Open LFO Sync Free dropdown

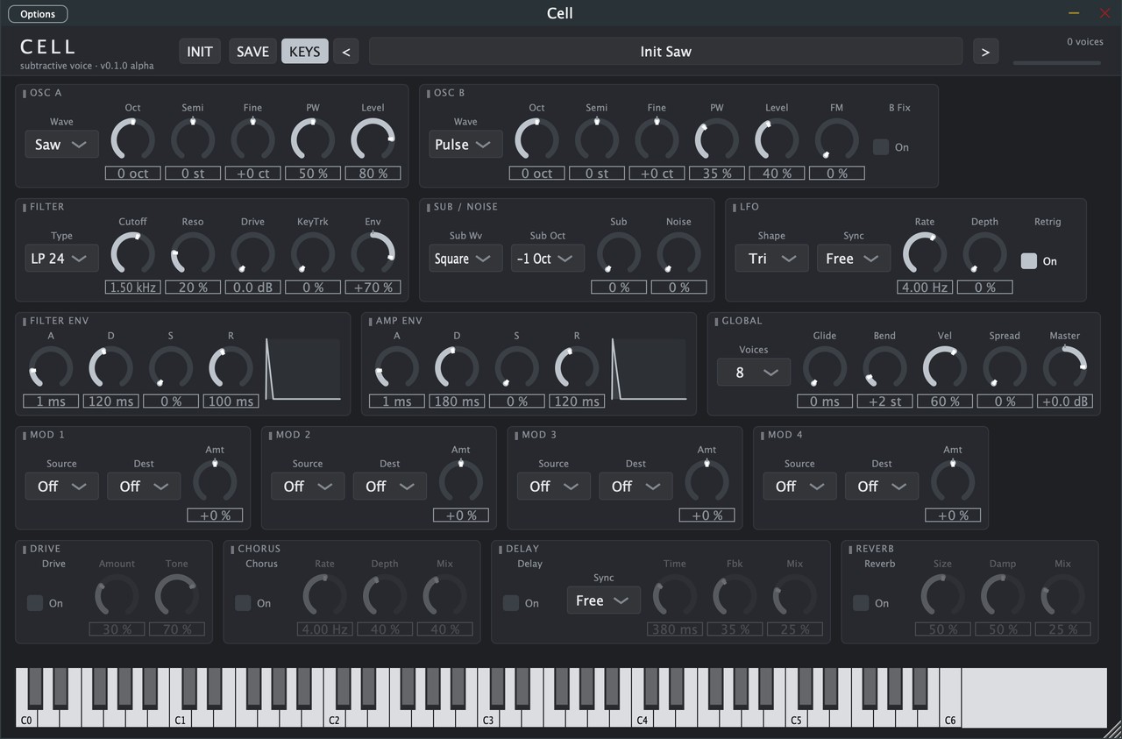854,259
